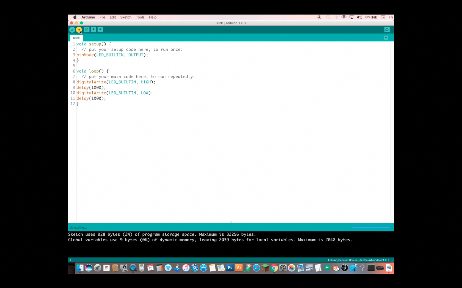This screenshot has height=288, width=462.
Task: Open Hangouts from the dock
Action: pyautogui.click(x=327, y=268)
